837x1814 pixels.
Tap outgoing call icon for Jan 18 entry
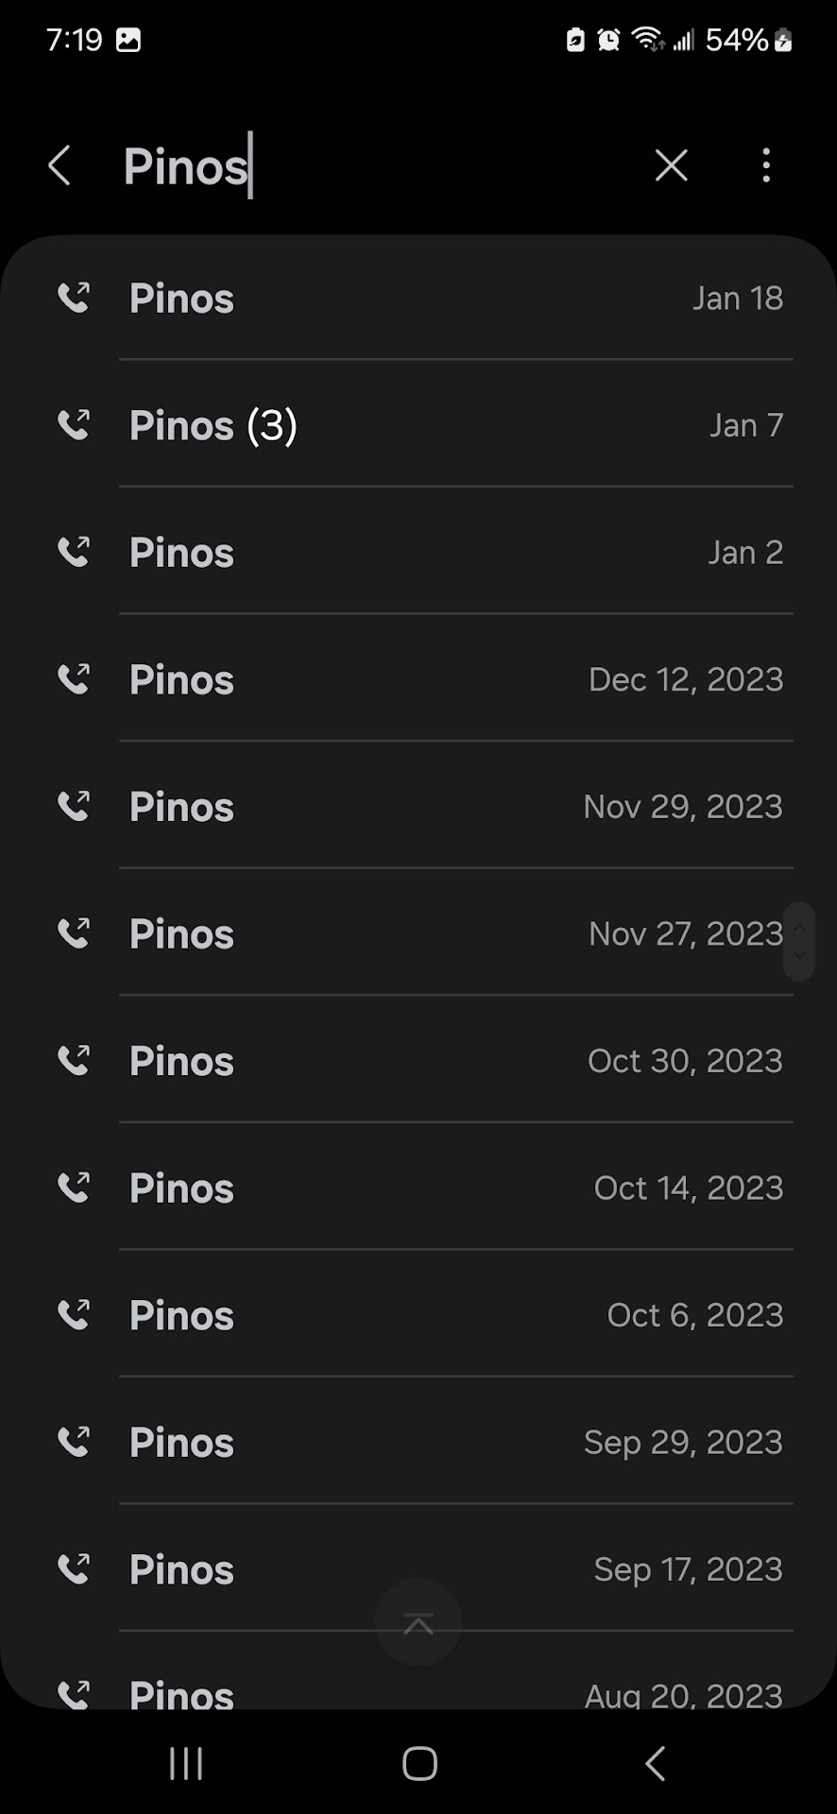(74, 298)
